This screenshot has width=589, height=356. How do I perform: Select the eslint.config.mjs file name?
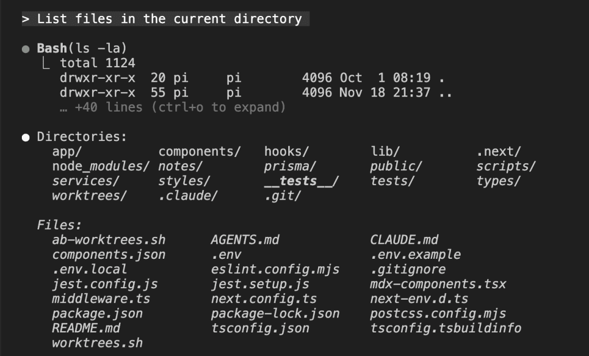point(275,269)
